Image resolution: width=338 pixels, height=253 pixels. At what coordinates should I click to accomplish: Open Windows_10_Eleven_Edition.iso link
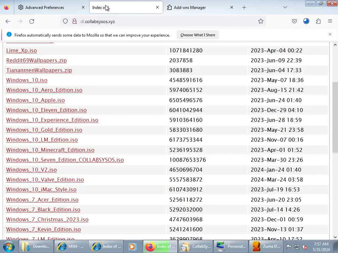(46, 110)
